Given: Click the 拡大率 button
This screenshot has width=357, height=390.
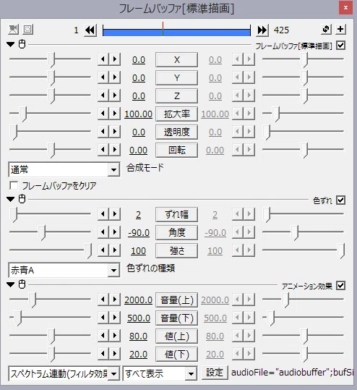Looking at the screenshot, I should coord(176,114).
